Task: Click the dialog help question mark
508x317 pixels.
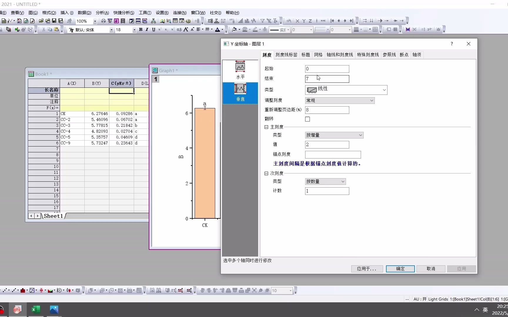Action: 452,44
